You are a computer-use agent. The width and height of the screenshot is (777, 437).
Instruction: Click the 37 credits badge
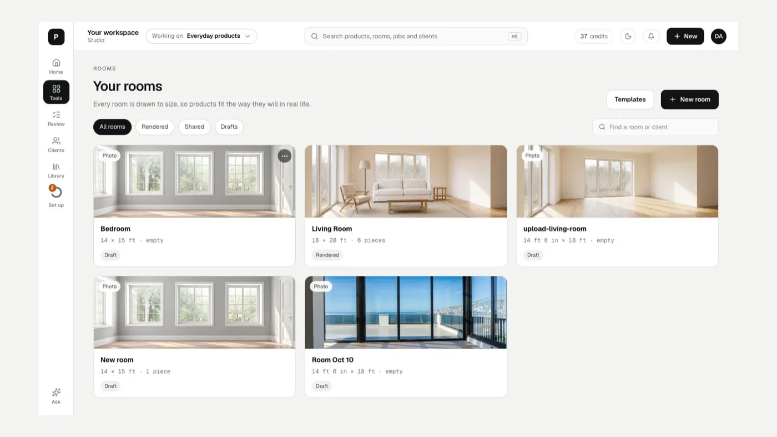click(594, 36)
